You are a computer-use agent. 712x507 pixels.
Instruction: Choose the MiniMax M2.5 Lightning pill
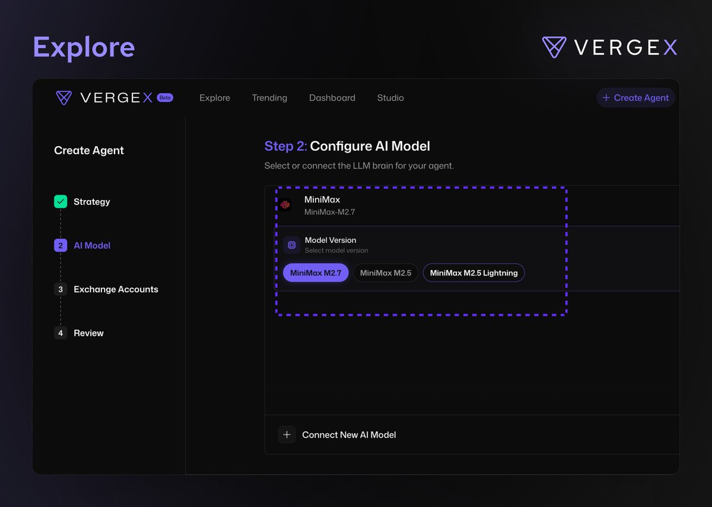coord(473,273)
